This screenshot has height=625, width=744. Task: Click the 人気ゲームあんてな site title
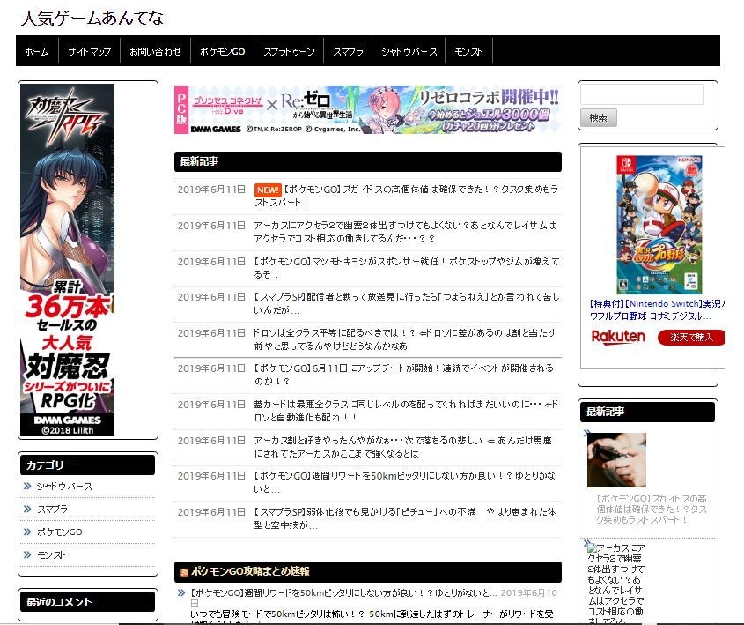coord(92,18)
